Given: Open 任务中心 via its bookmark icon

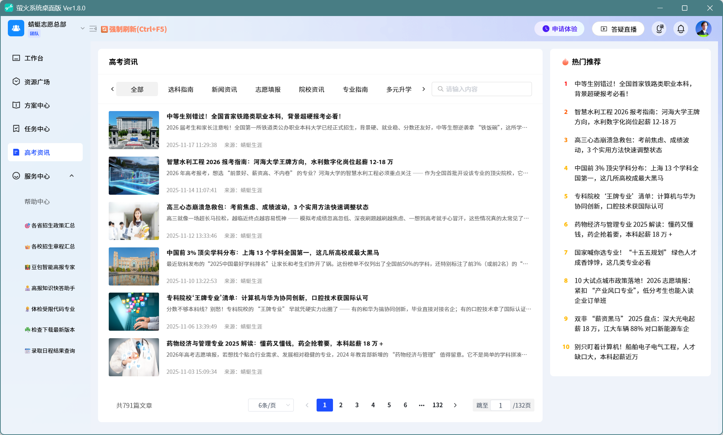Looking at the screenshot, I should pyautogui.click(x=16, y=129).
